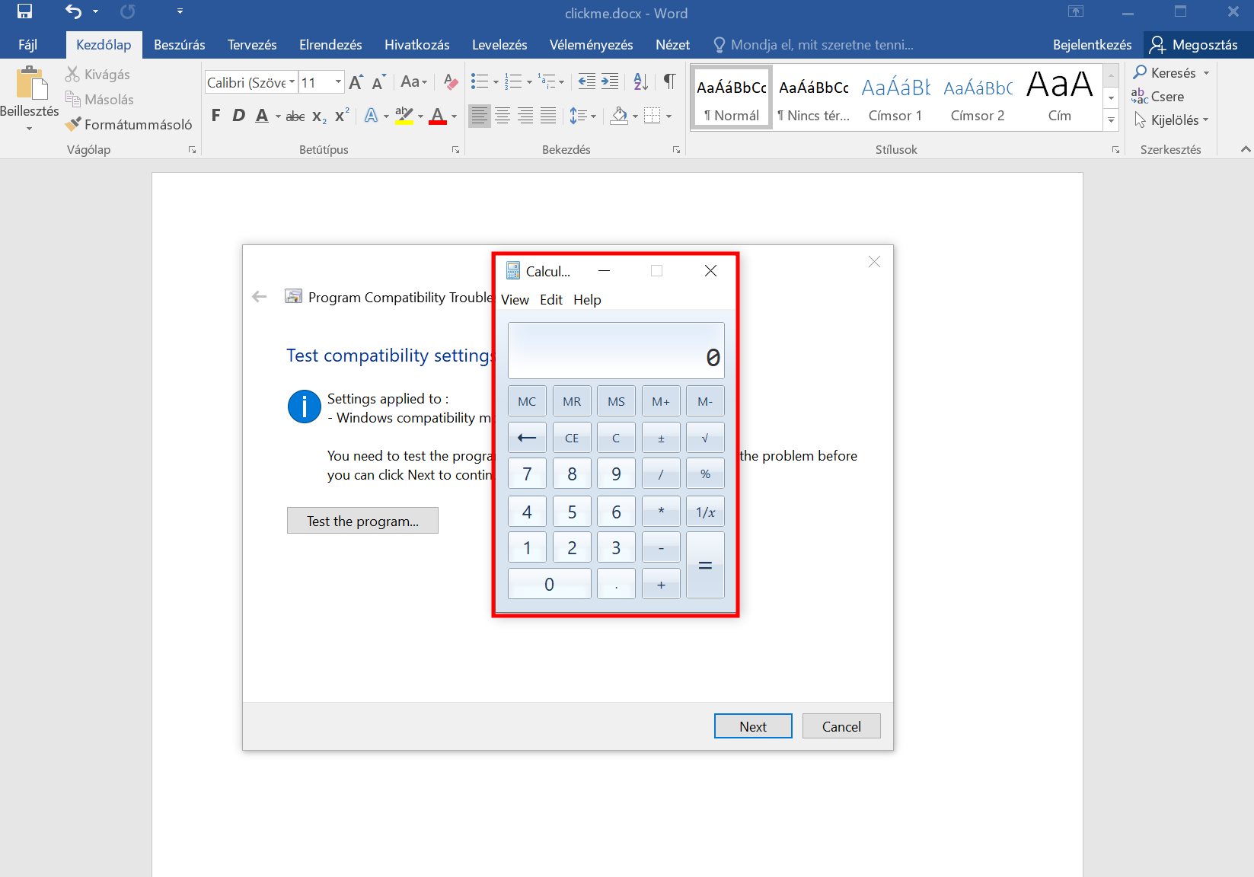Open the font color dropdown arrow
The height and width of the screenshot is (877, 1254).
pyautogui.click(x=454, y=116)
